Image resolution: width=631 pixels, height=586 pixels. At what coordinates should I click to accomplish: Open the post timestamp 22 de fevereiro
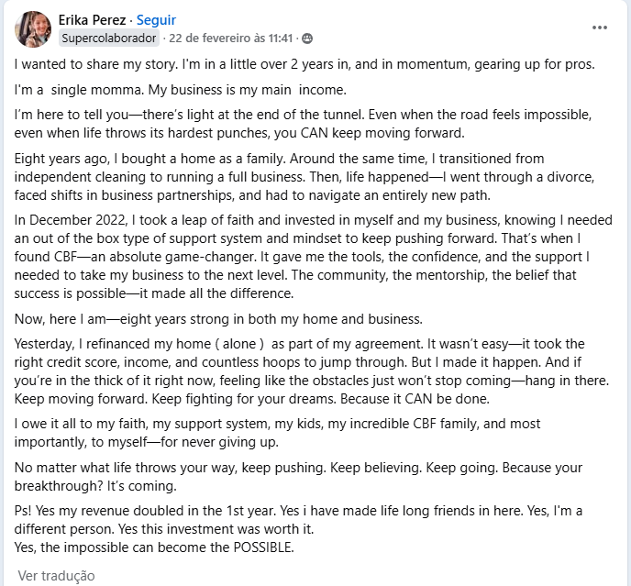coord(231,39)
